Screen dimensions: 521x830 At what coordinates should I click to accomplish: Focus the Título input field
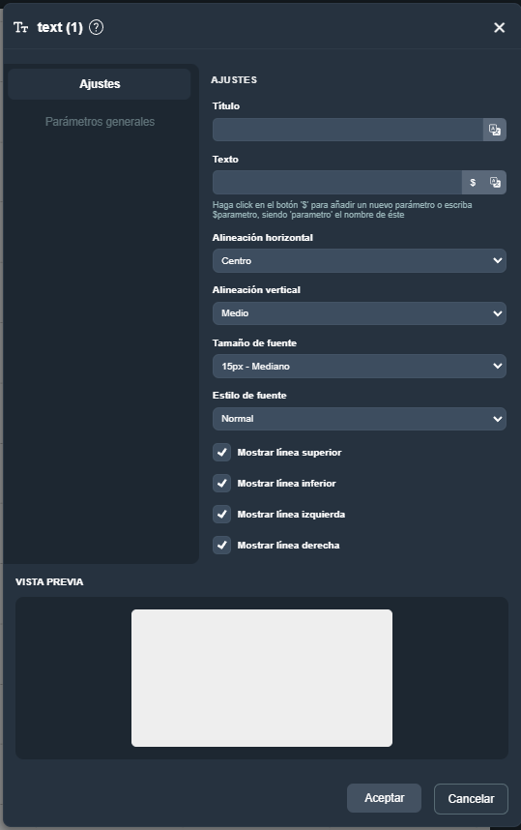point(348,130)
